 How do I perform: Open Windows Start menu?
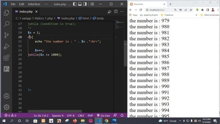(x=4, y=121)
